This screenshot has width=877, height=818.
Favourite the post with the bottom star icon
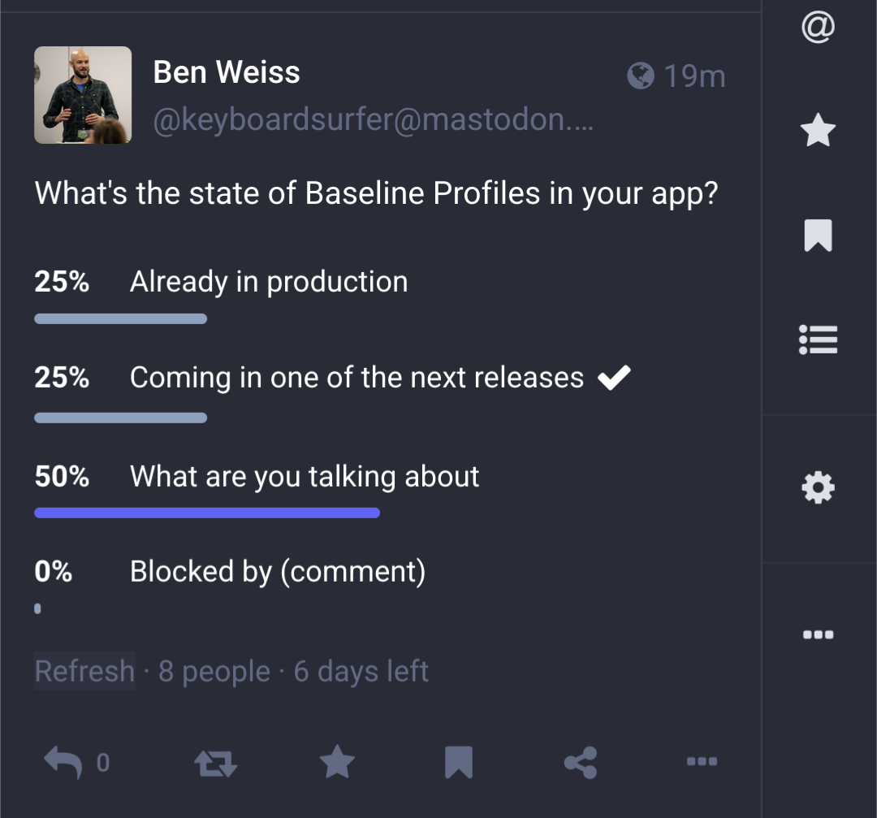pyautogui.click(x=337, y=763)
